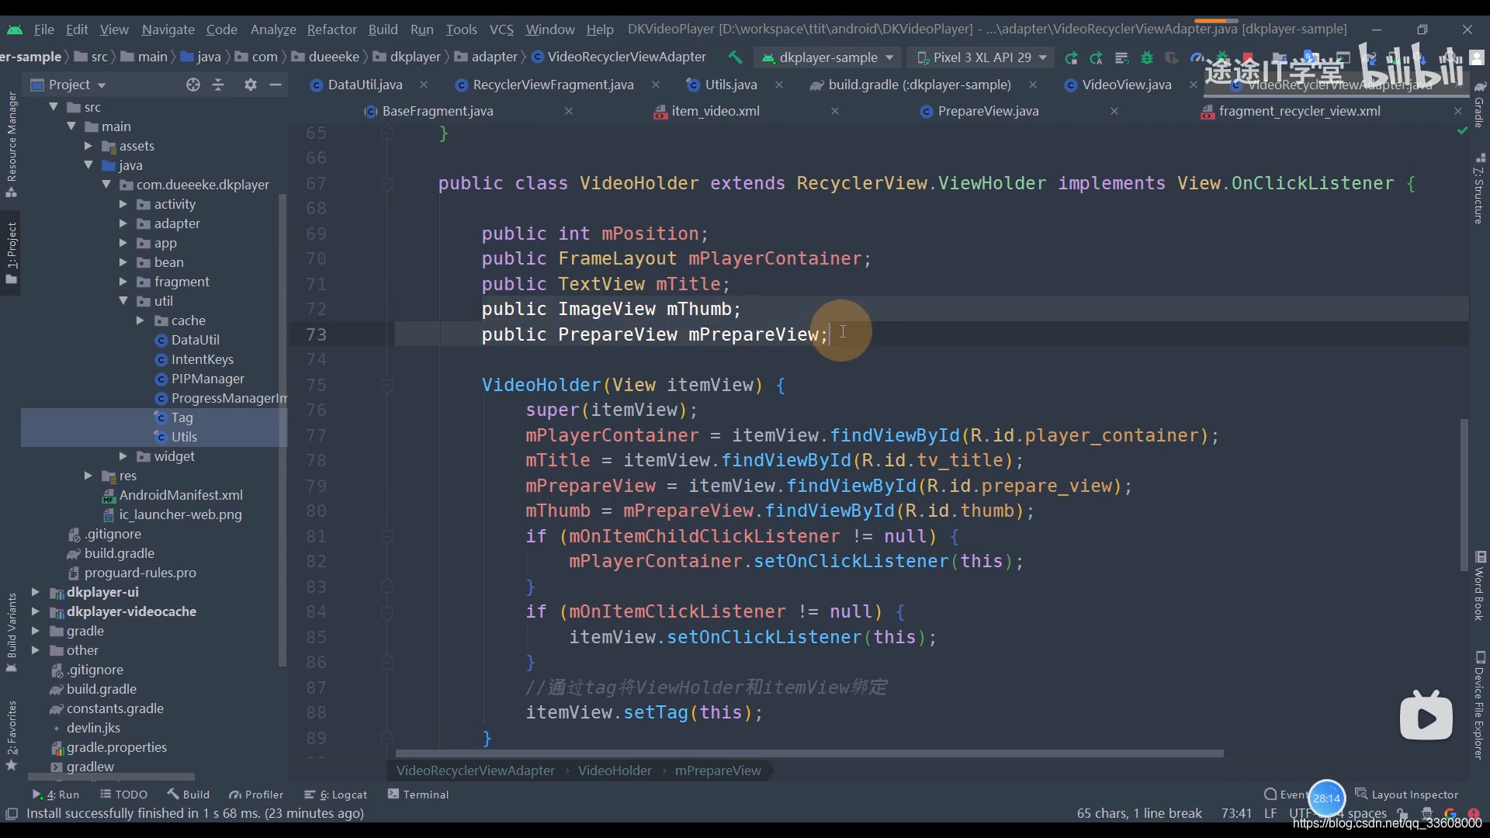
Task: Open the Profiler tool window
Action: (x=256, y=795)
